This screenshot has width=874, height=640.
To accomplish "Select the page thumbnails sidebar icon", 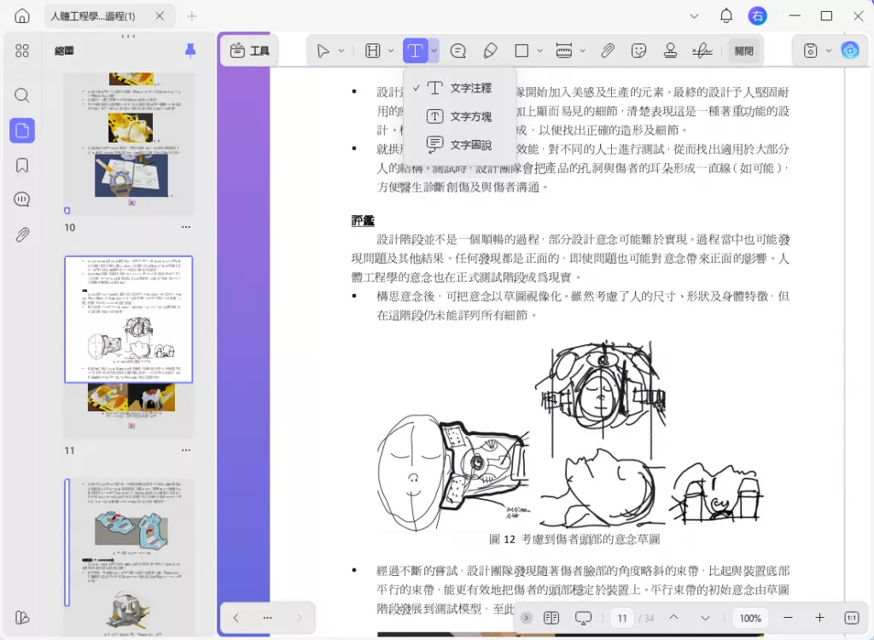I will point(21,131).
